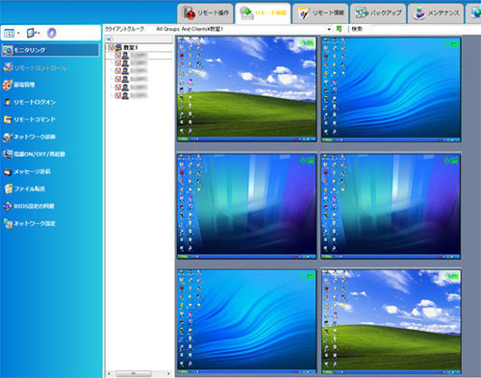Switch to the リモート操作 tab
The image size is (481, 378).
pyautogui.click(x=205, y=13)
